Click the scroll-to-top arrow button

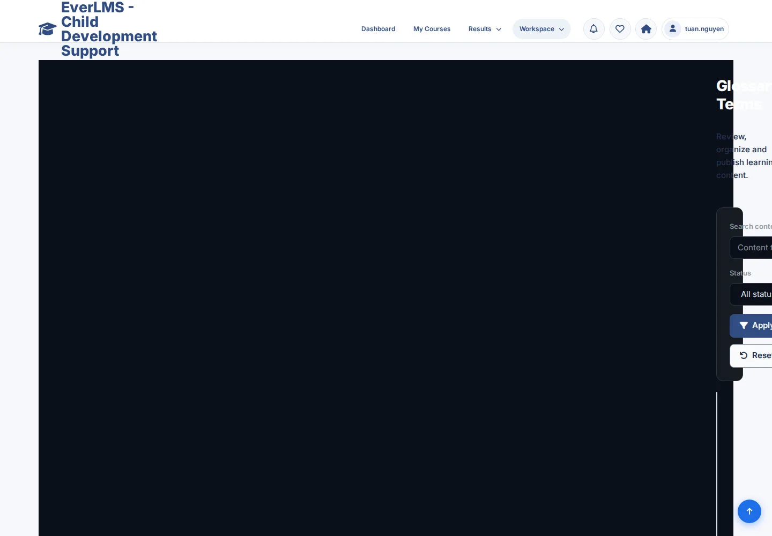pyautogui.click(x=749, y=511)
